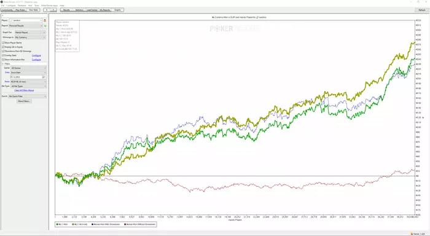The image size is (430, 236).
Task: Open the Statistics view tab
Action: coord(79,10)
